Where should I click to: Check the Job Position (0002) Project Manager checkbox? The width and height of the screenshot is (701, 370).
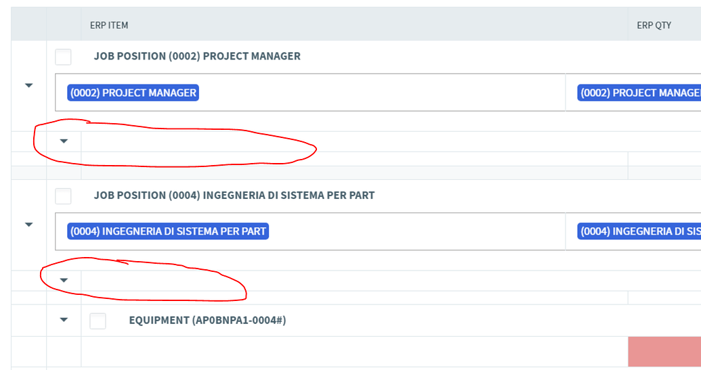coord(63,57)
